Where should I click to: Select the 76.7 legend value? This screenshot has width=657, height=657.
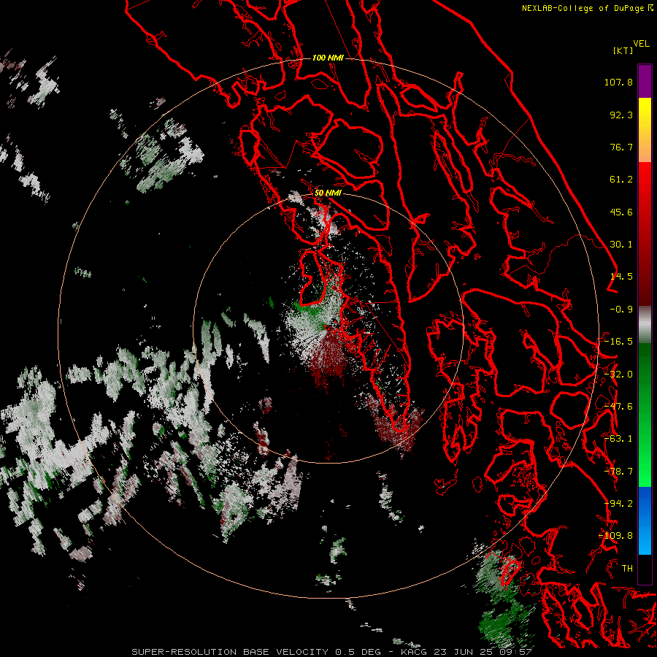(621, 147)
